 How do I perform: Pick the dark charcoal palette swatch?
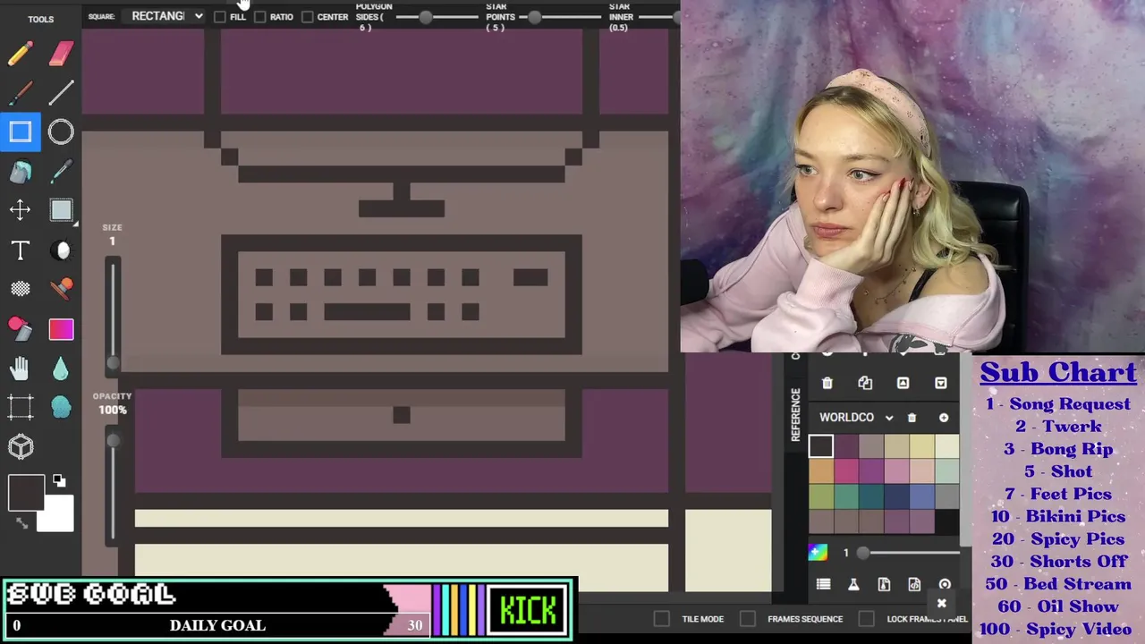[821, 445]
